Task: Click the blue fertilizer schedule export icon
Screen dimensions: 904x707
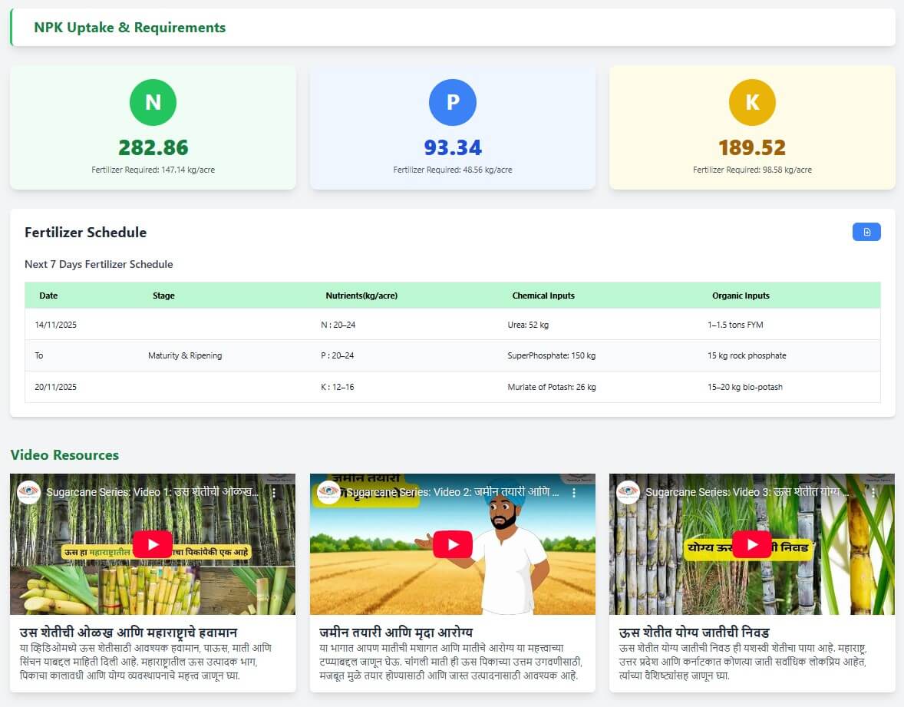Action: pyautogui.click(x=866, y=232)
